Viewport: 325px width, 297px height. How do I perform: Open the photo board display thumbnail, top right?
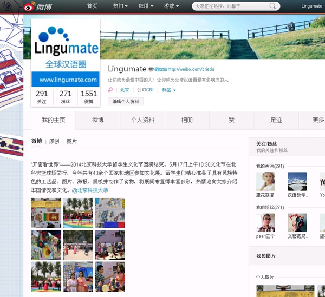[110, 213]
